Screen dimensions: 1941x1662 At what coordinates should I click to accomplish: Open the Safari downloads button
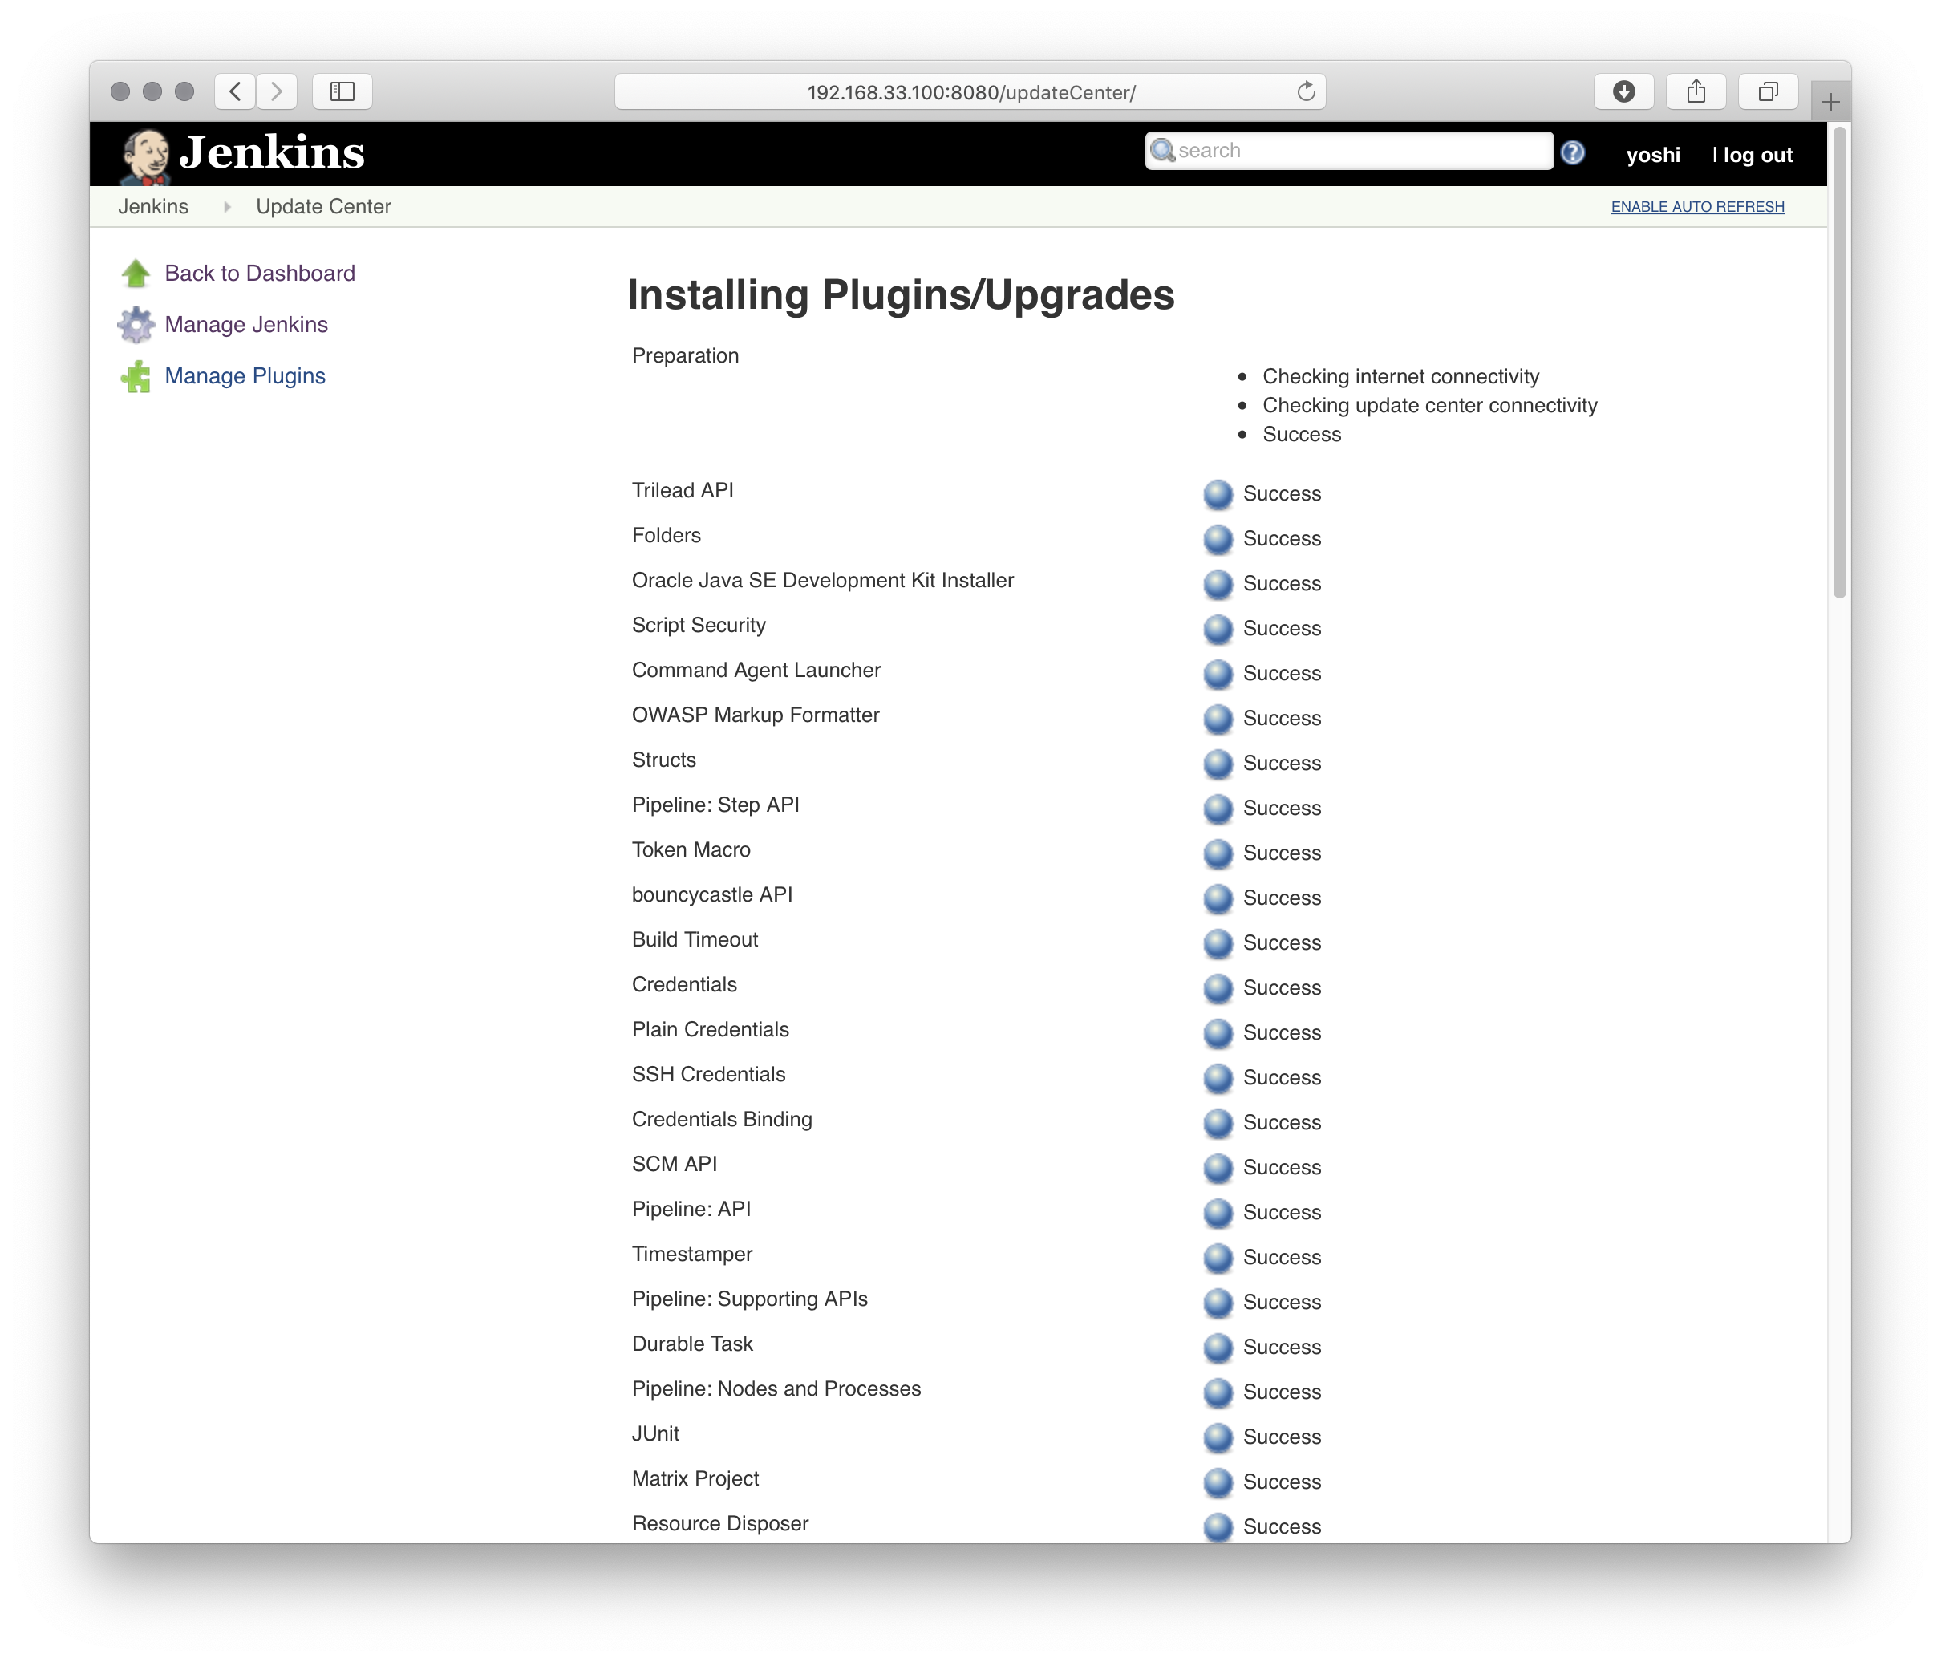tap(1623, 91)
